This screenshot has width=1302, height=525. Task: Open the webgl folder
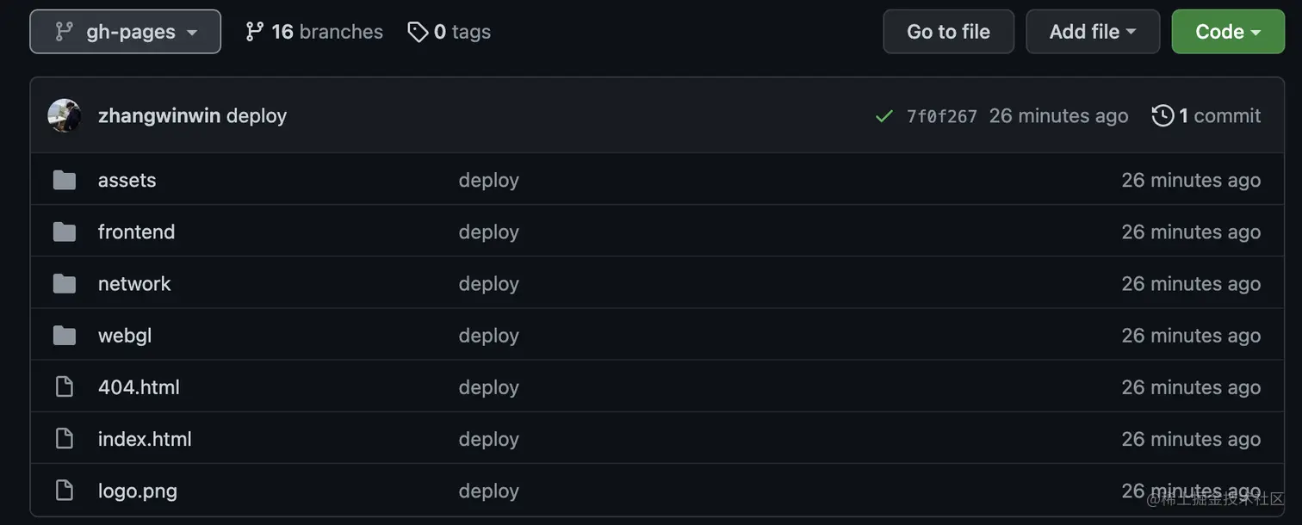(x=125, y=336)
